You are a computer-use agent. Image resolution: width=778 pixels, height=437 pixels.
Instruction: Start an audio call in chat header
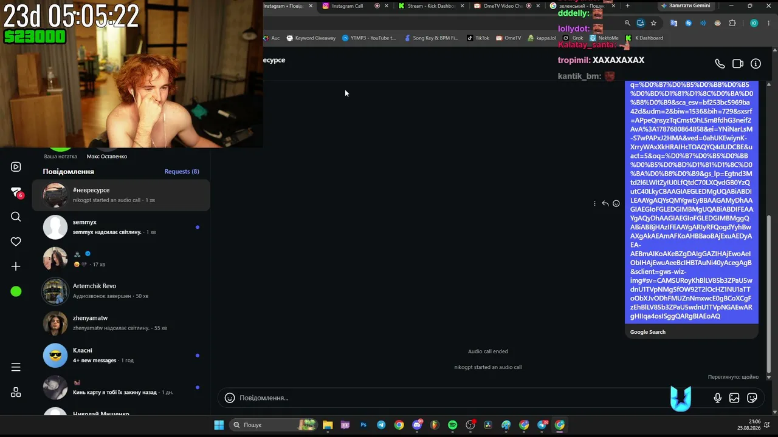click(720, 64)
